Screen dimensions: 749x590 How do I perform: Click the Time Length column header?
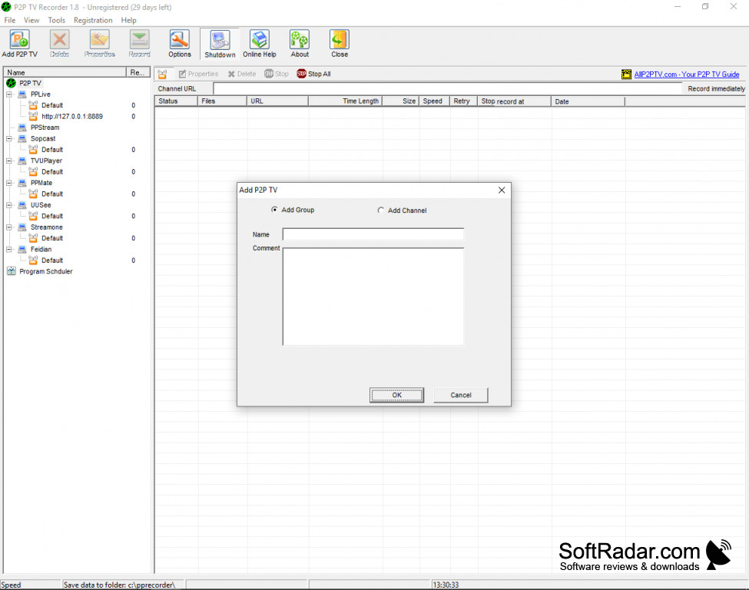pyautogui.click(x=345, y=101)
